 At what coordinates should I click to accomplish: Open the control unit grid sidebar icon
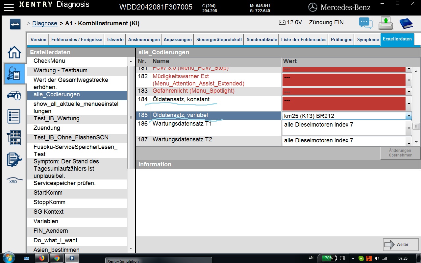click(14, 138)
